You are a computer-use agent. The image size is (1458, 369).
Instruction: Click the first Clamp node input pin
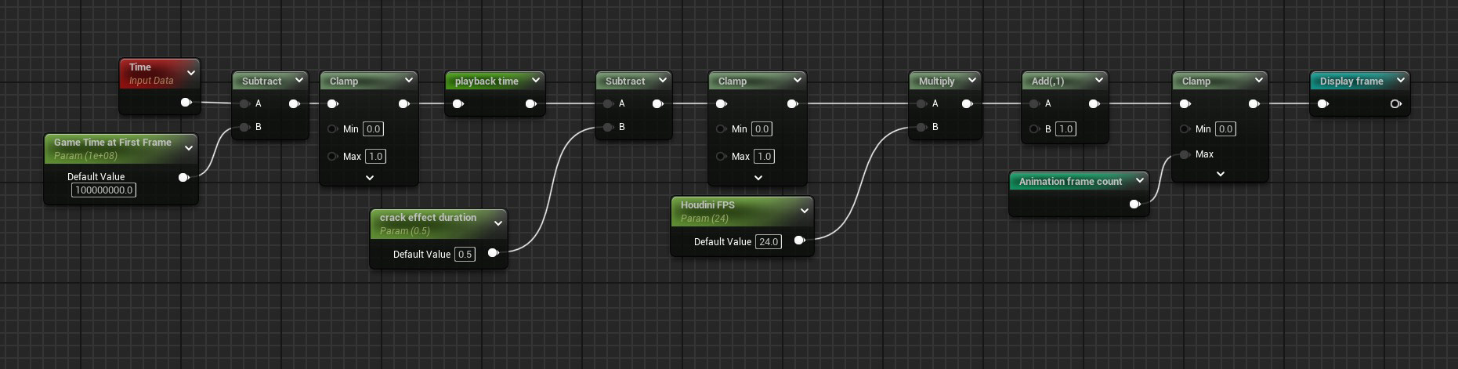point(332,103)
